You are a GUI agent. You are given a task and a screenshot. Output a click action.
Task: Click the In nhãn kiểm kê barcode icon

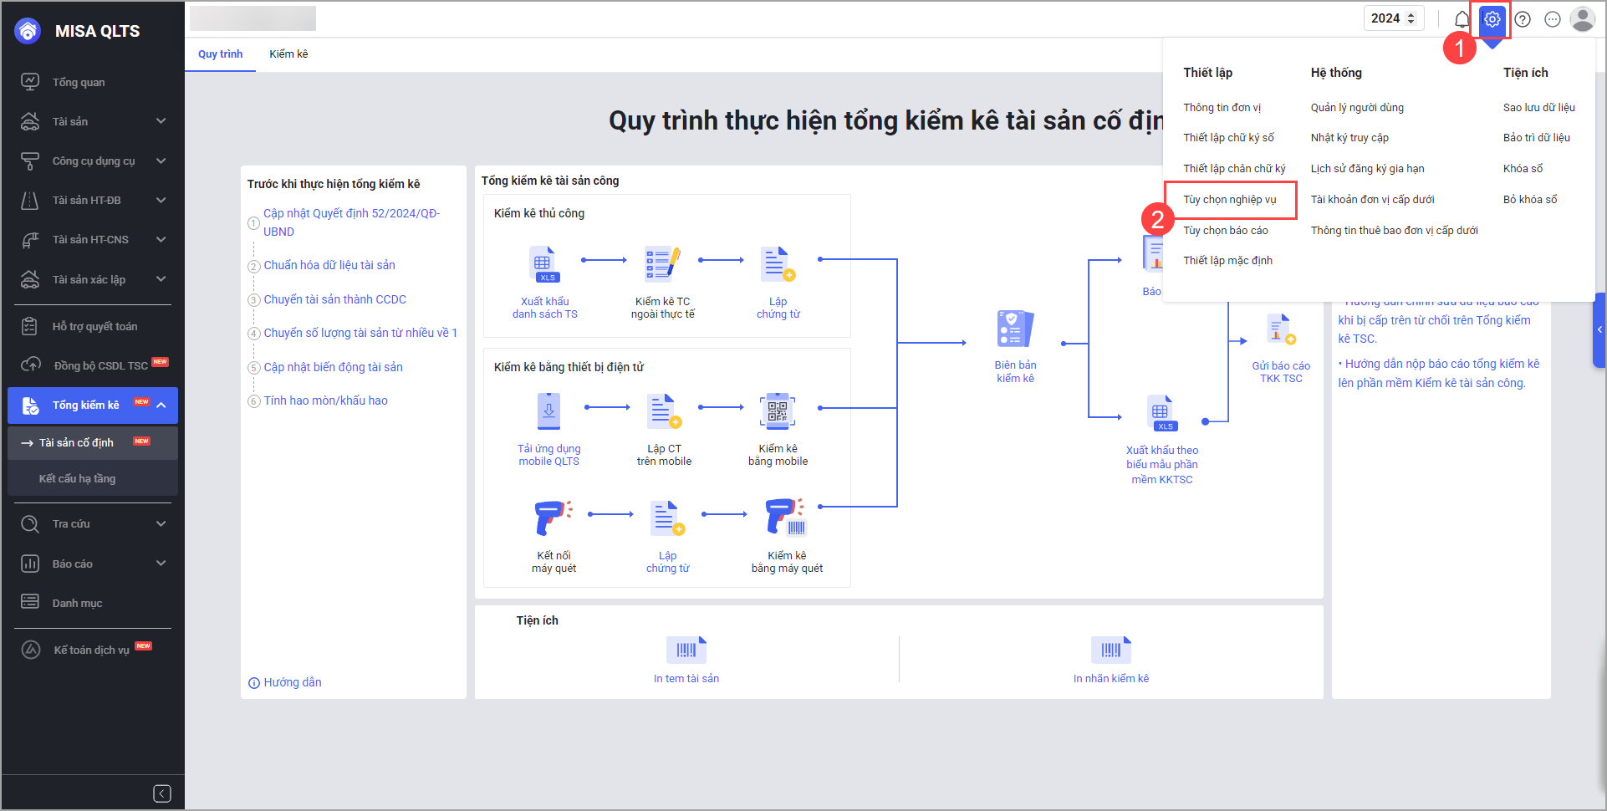(x=1111, y=650)
